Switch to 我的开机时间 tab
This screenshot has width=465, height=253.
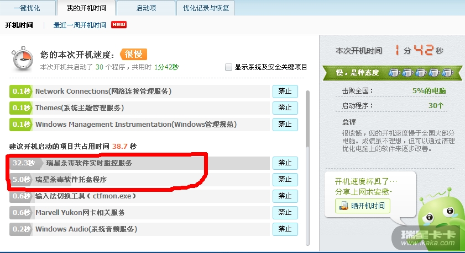pos(86,8)
